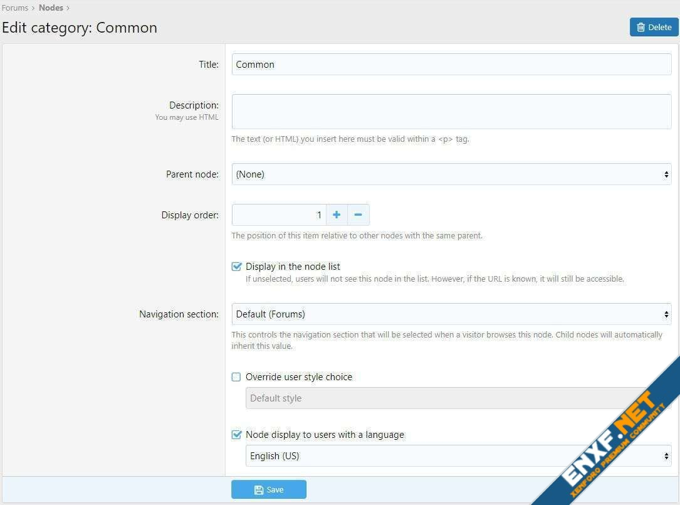Toggle Node display to users with a language
The image size is (680, 505).
(x=236, y=435)
